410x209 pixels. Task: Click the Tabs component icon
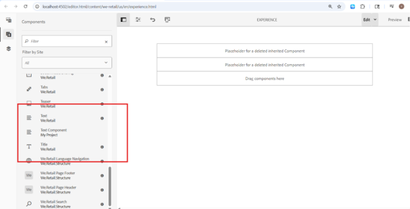coord(29,89)
